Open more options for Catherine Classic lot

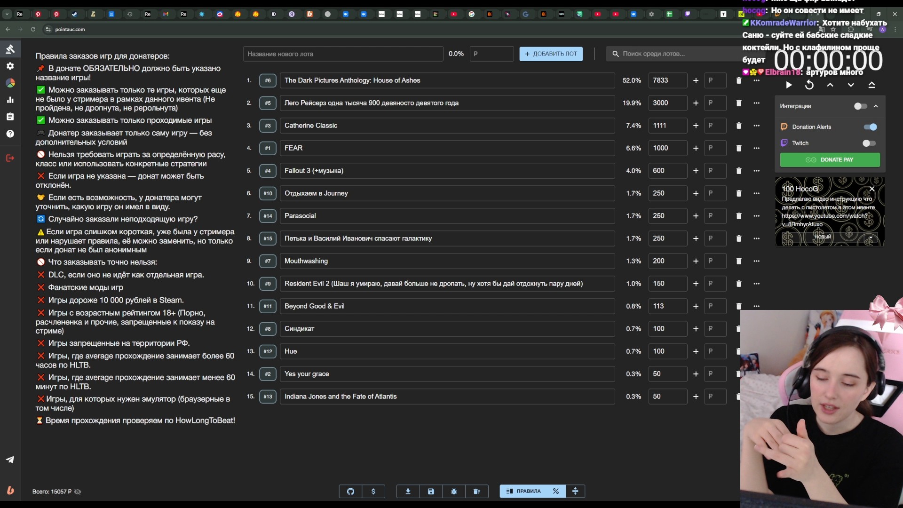(x=756, y=126)
